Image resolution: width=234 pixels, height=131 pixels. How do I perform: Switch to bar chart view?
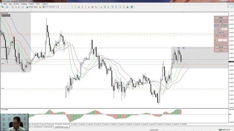[x=102, y=7]
